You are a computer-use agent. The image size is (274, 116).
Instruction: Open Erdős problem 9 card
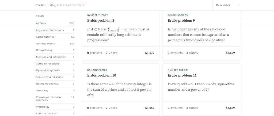coord(201,35)
